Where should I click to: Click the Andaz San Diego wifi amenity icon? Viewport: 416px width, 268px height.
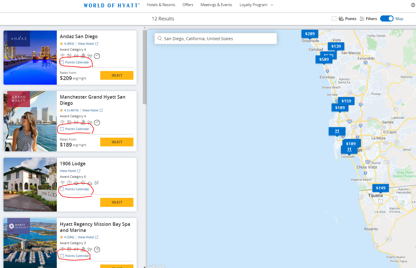(x=62, y=56)
